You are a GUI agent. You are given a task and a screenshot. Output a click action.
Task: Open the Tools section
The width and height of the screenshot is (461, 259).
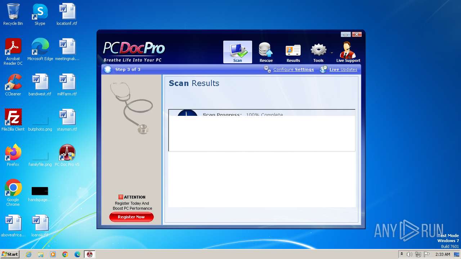click(x=318, y=52)
